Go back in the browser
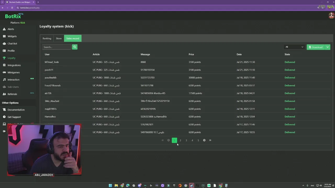The image size is (335, 188). [3, 8]
